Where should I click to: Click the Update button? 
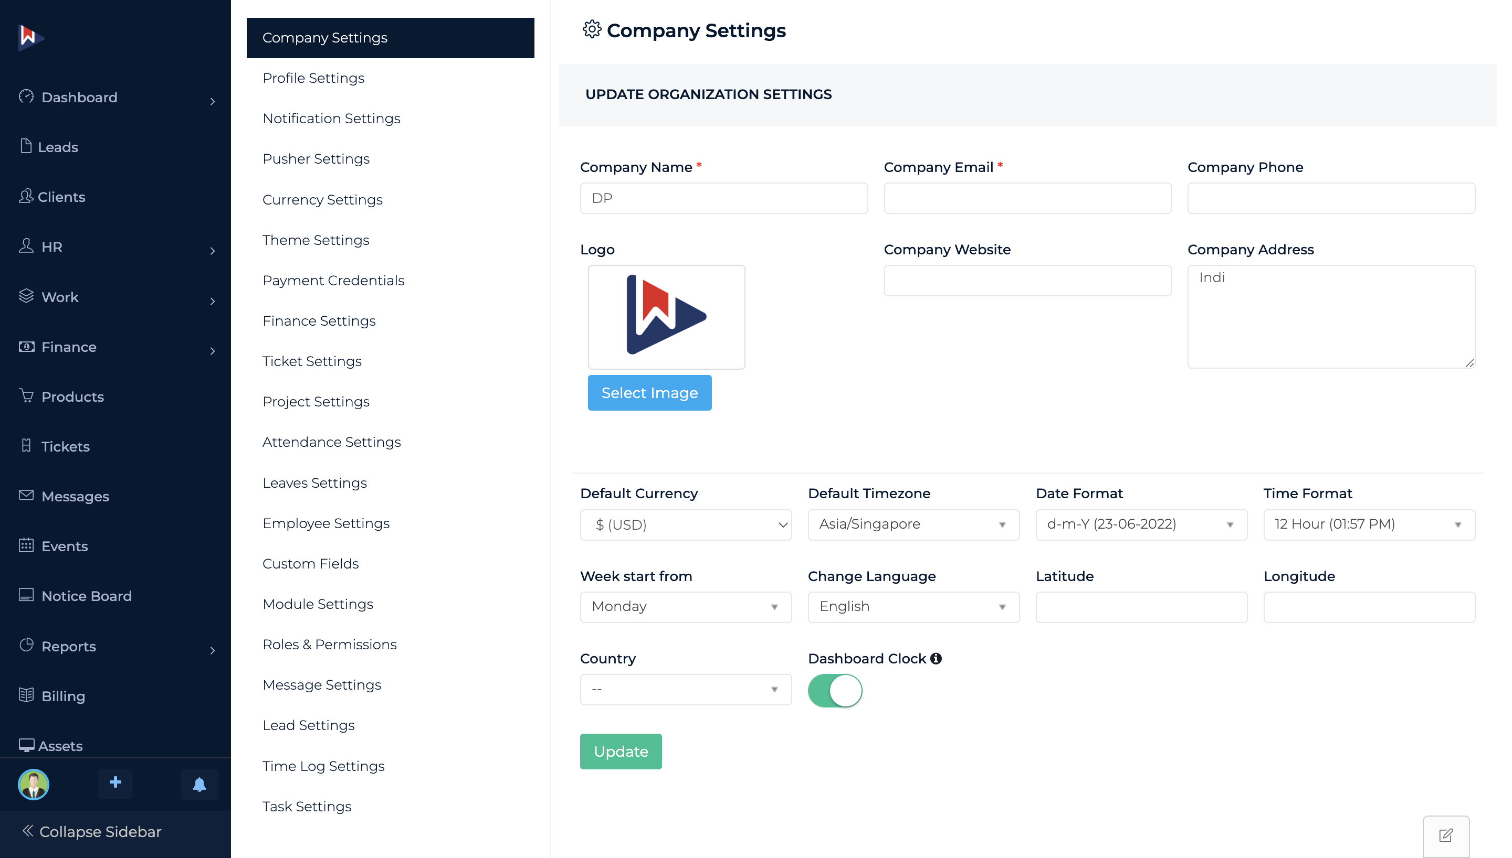[x=621, y=752]
